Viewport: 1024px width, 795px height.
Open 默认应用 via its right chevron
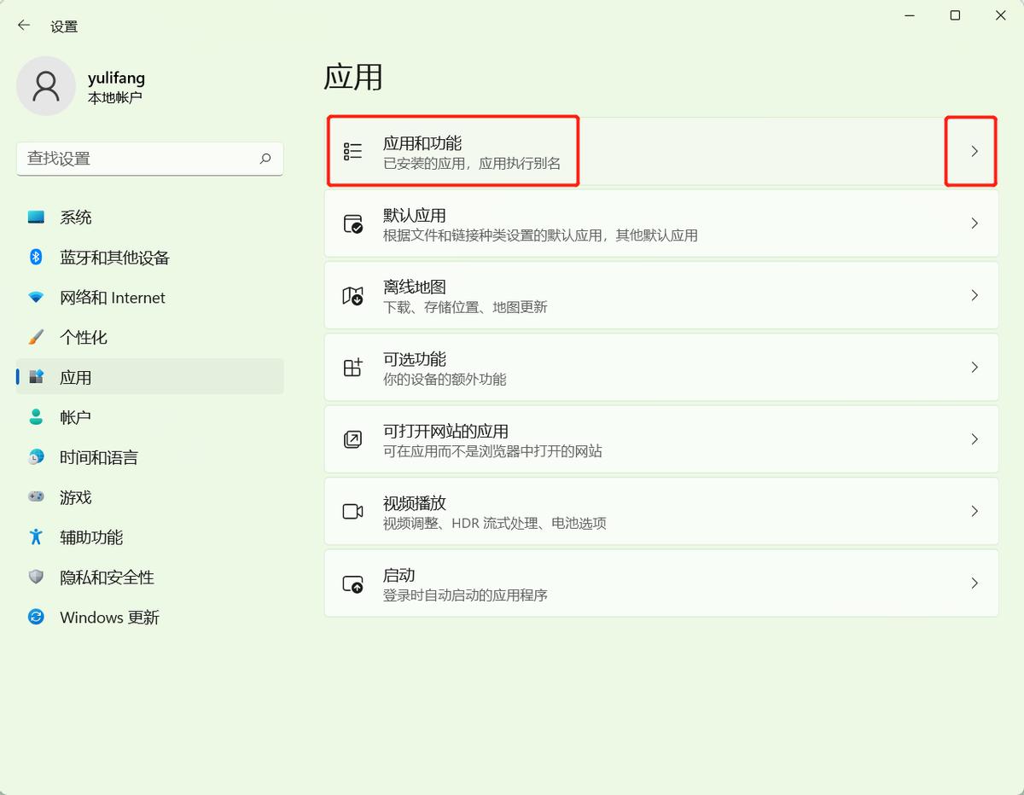click(974, 223)
